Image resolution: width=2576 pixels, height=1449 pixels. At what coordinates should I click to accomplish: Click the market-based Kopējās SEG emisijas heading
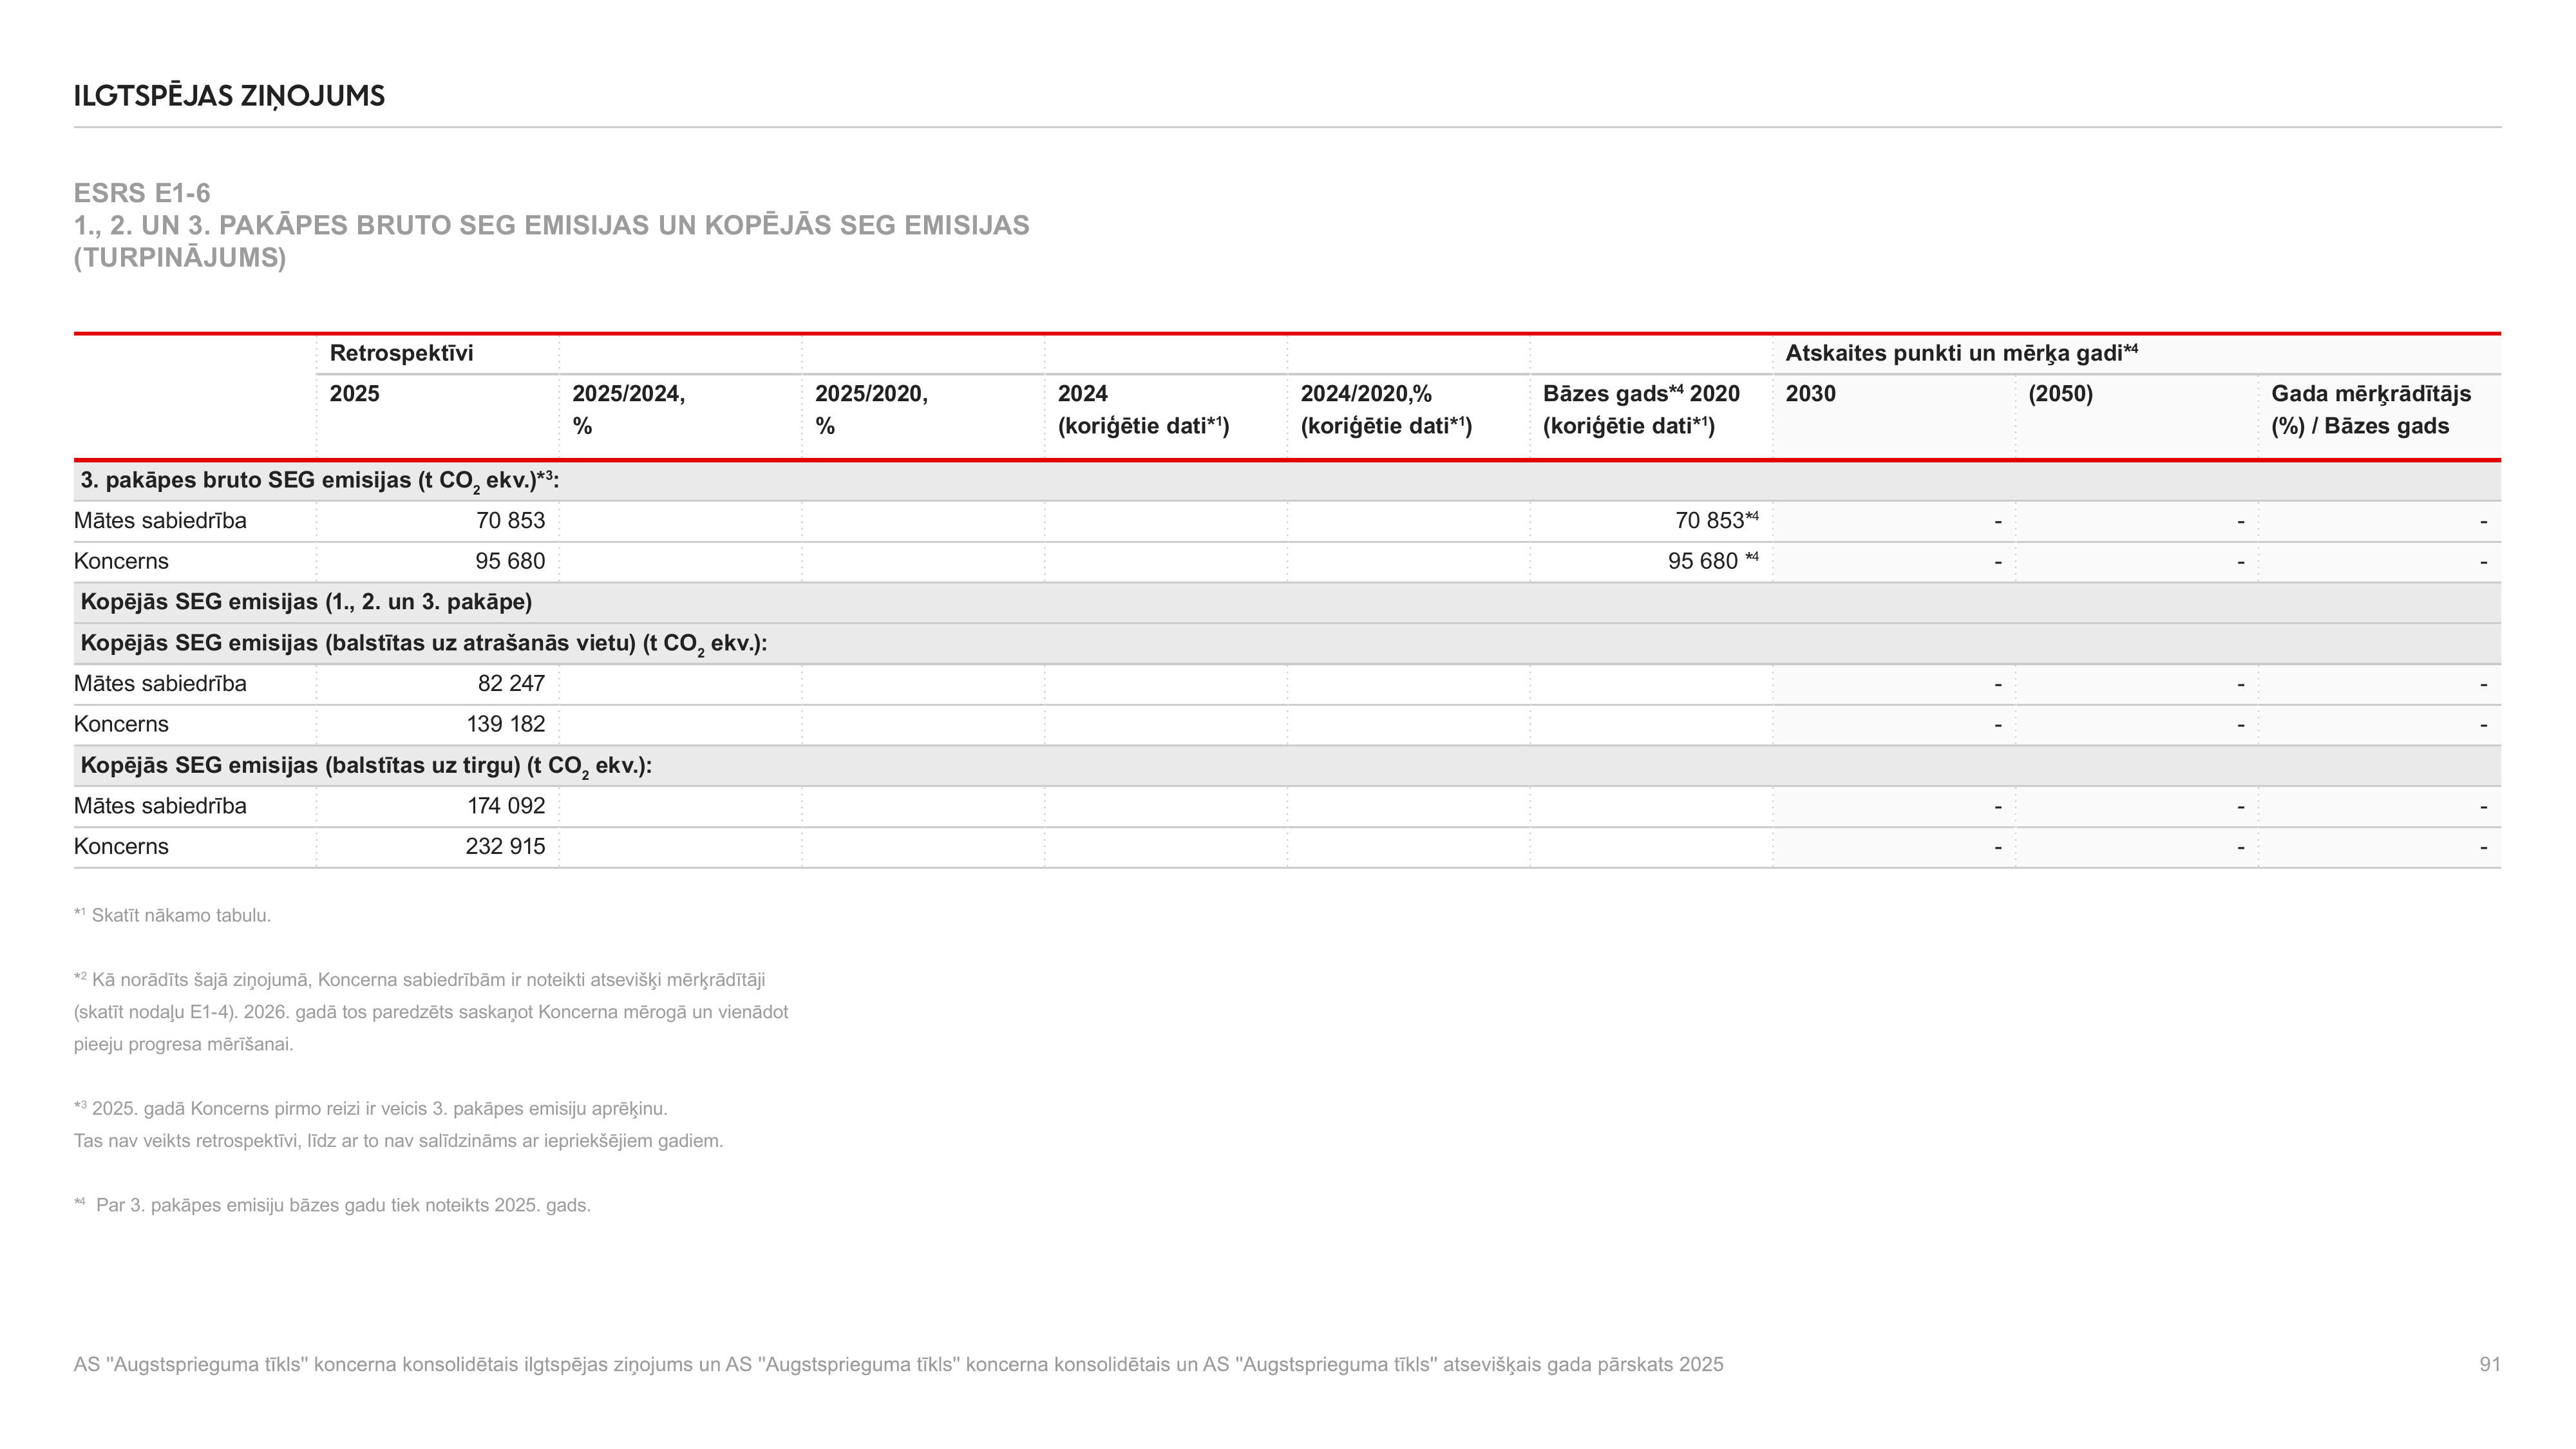pos(366,767)
